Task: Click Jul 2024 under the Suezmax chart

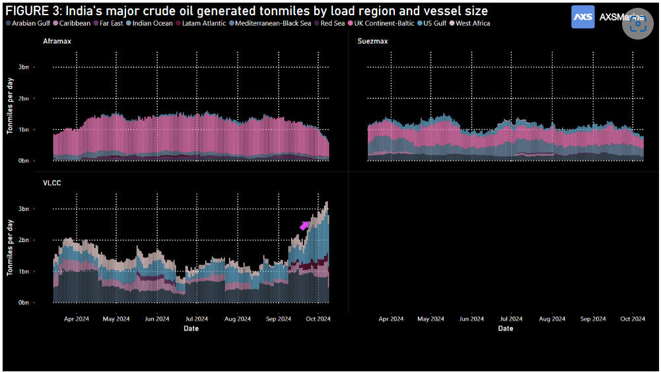Action: 511,319
